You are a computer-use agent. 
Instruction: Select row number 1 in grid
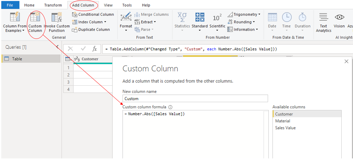click(x=69, y=68)
